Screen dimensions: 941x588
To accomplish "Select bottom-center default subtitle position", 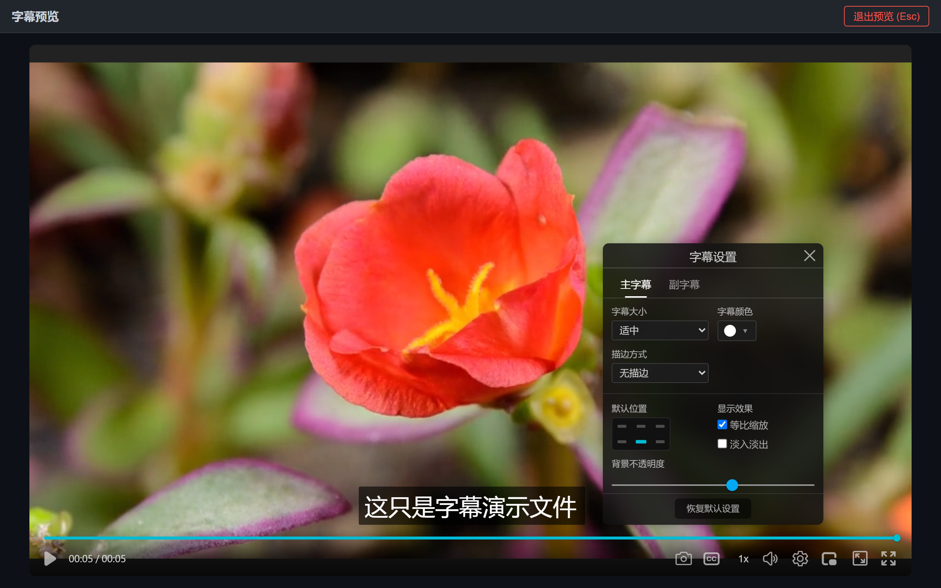I will pos(641,442).
